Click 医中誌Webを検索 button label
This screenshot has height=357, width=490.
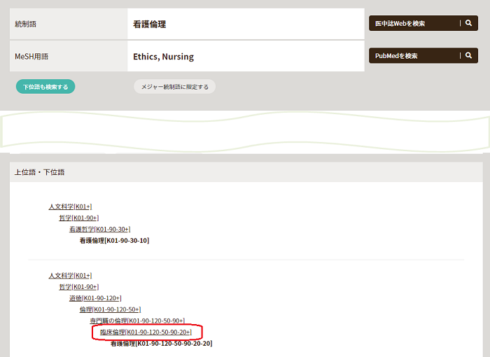tap(400, 23)
